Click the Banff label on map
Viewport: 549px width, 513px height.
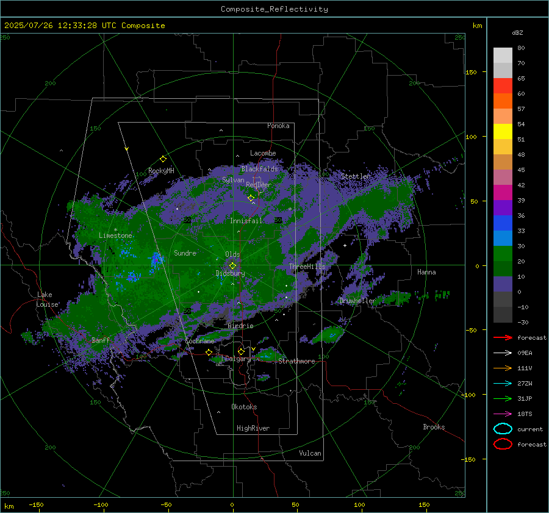tap(101, 340)
